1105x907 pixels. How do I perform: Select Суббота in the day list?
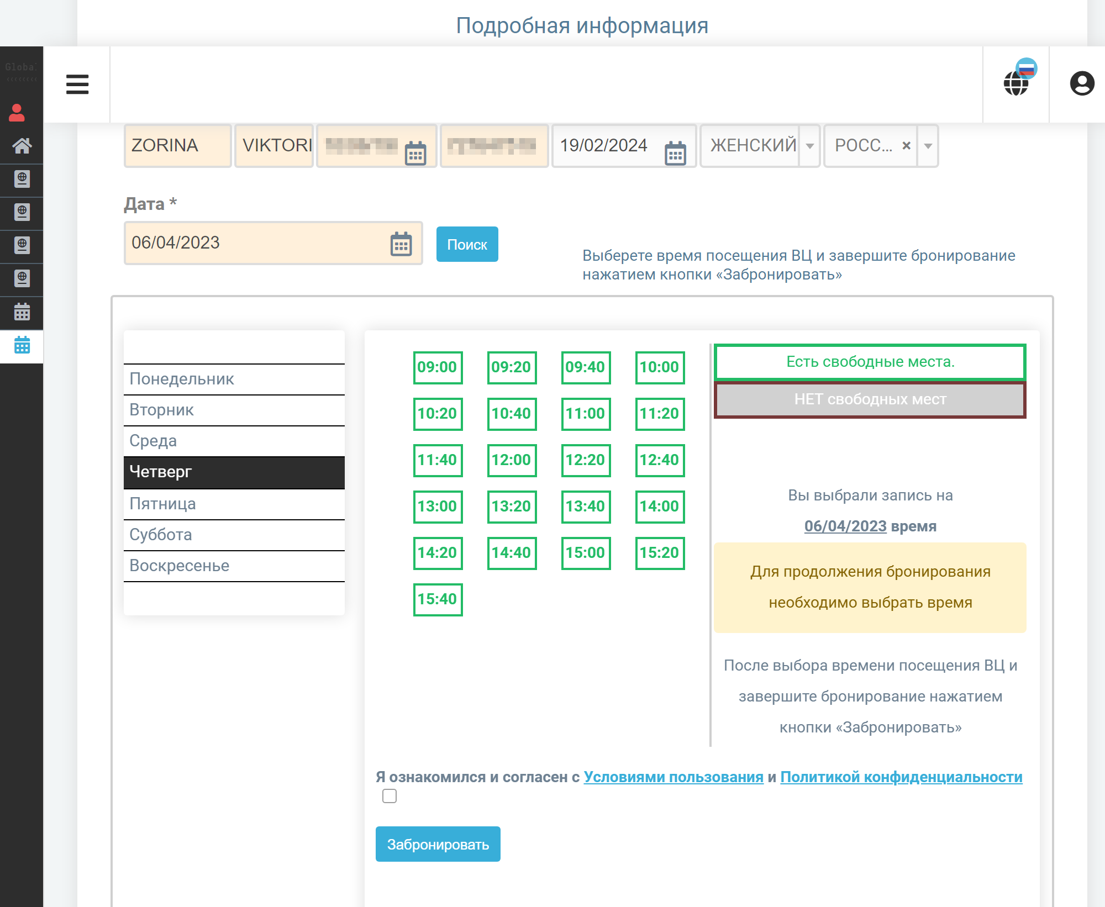[234, 535]
